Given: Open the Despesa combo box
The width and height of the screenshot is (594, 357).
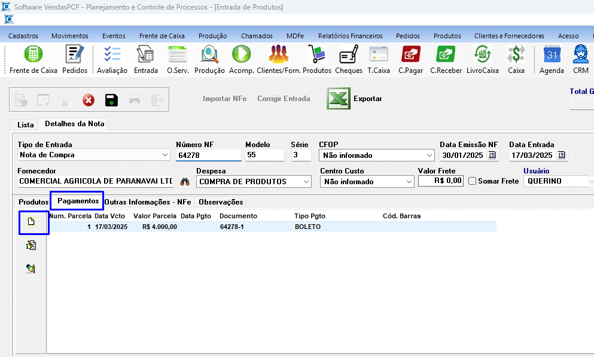Looking at the screenshot, I should point(307,182).
